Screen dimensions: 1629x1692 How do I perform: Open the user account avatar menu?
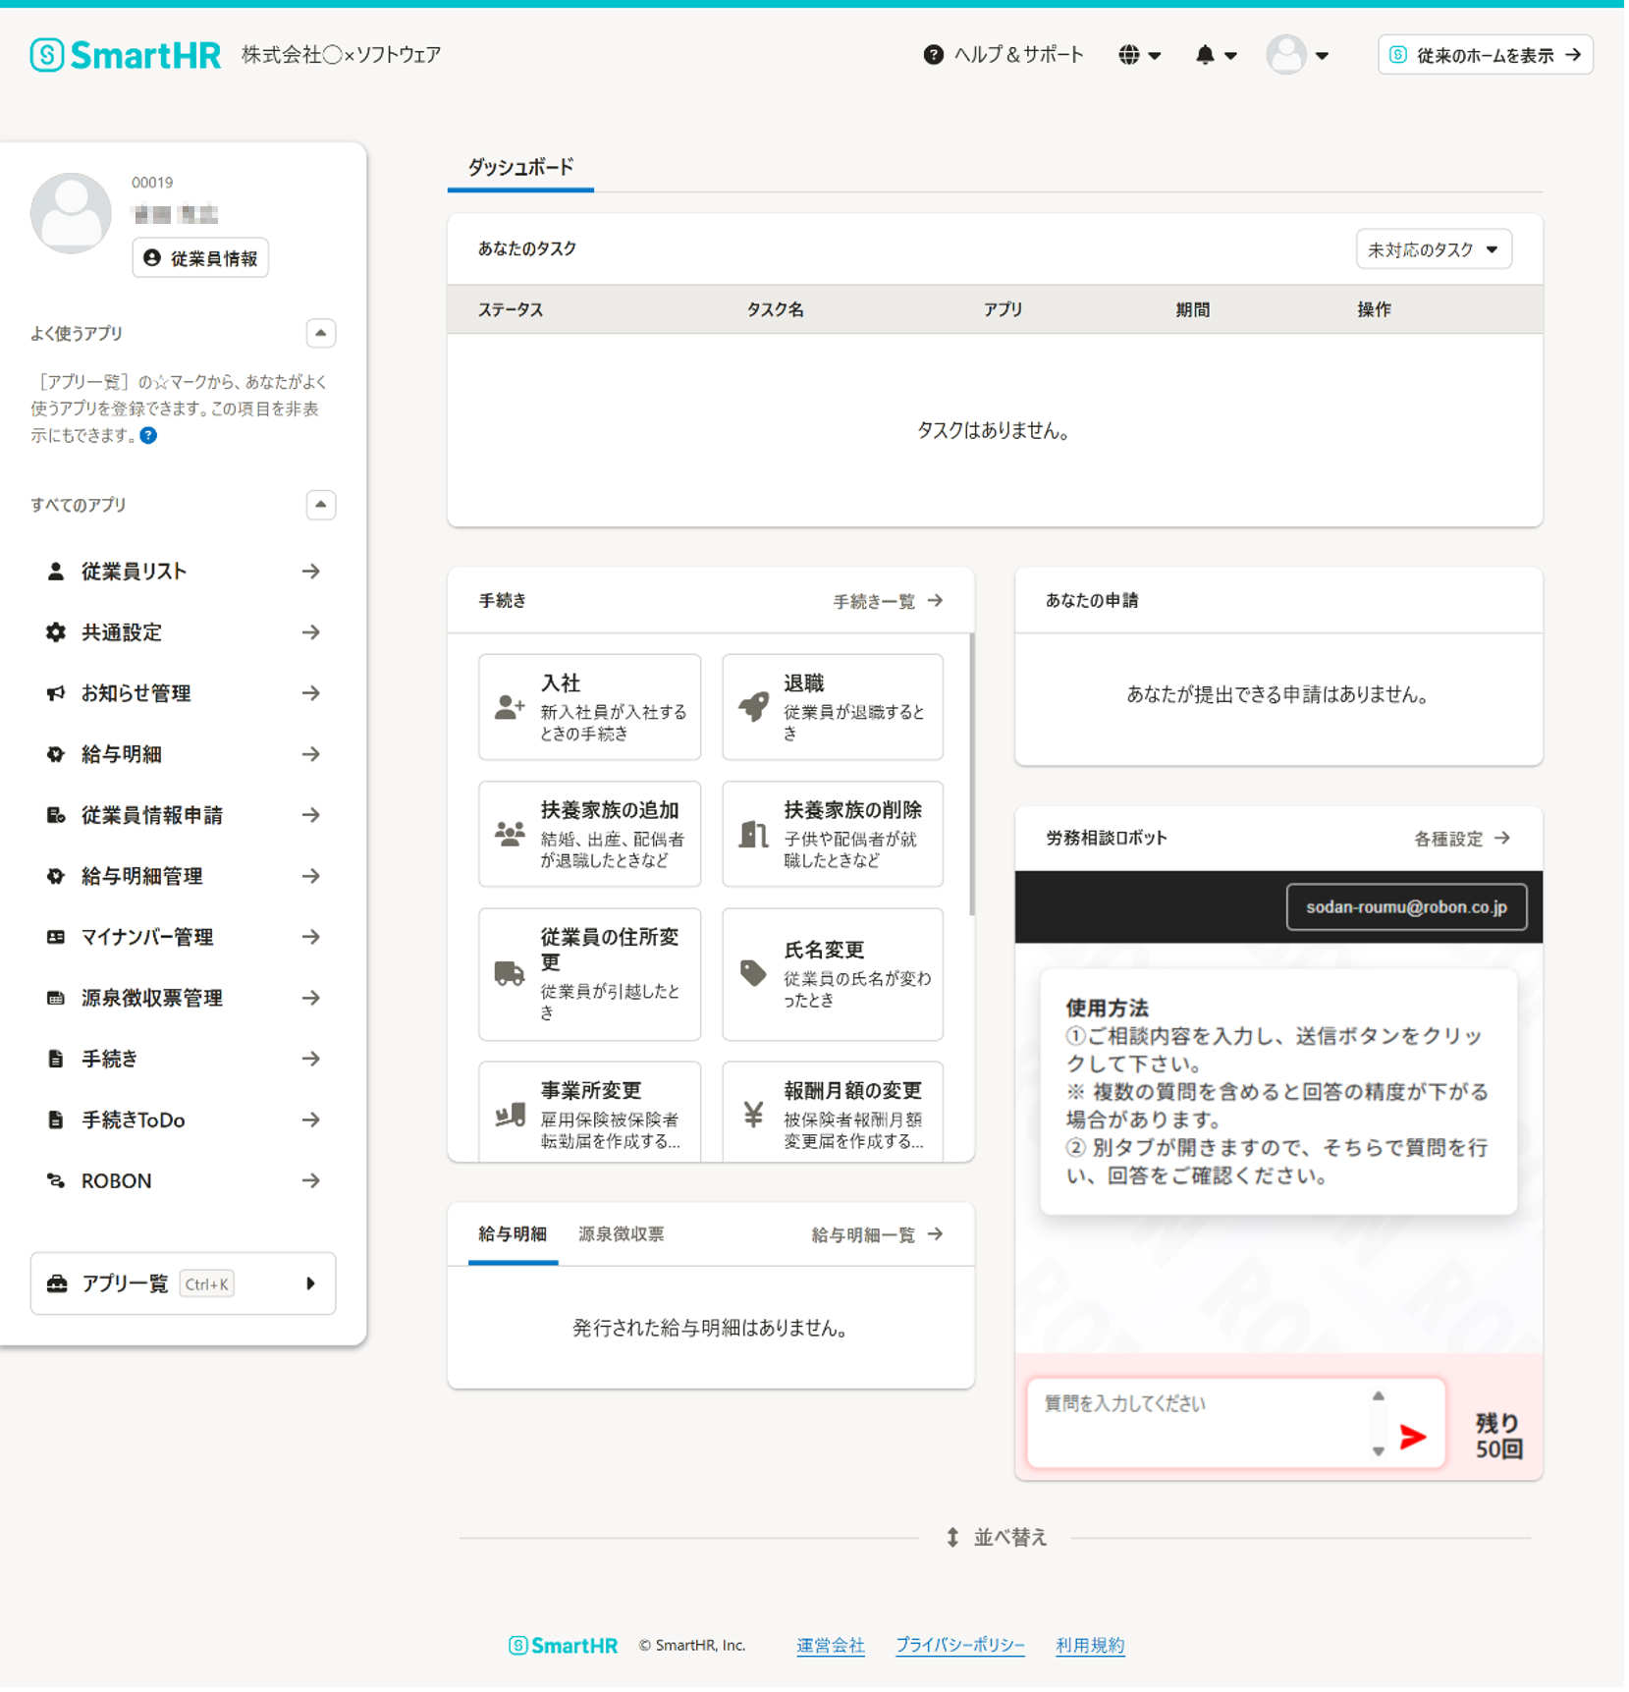(1300, 56)
